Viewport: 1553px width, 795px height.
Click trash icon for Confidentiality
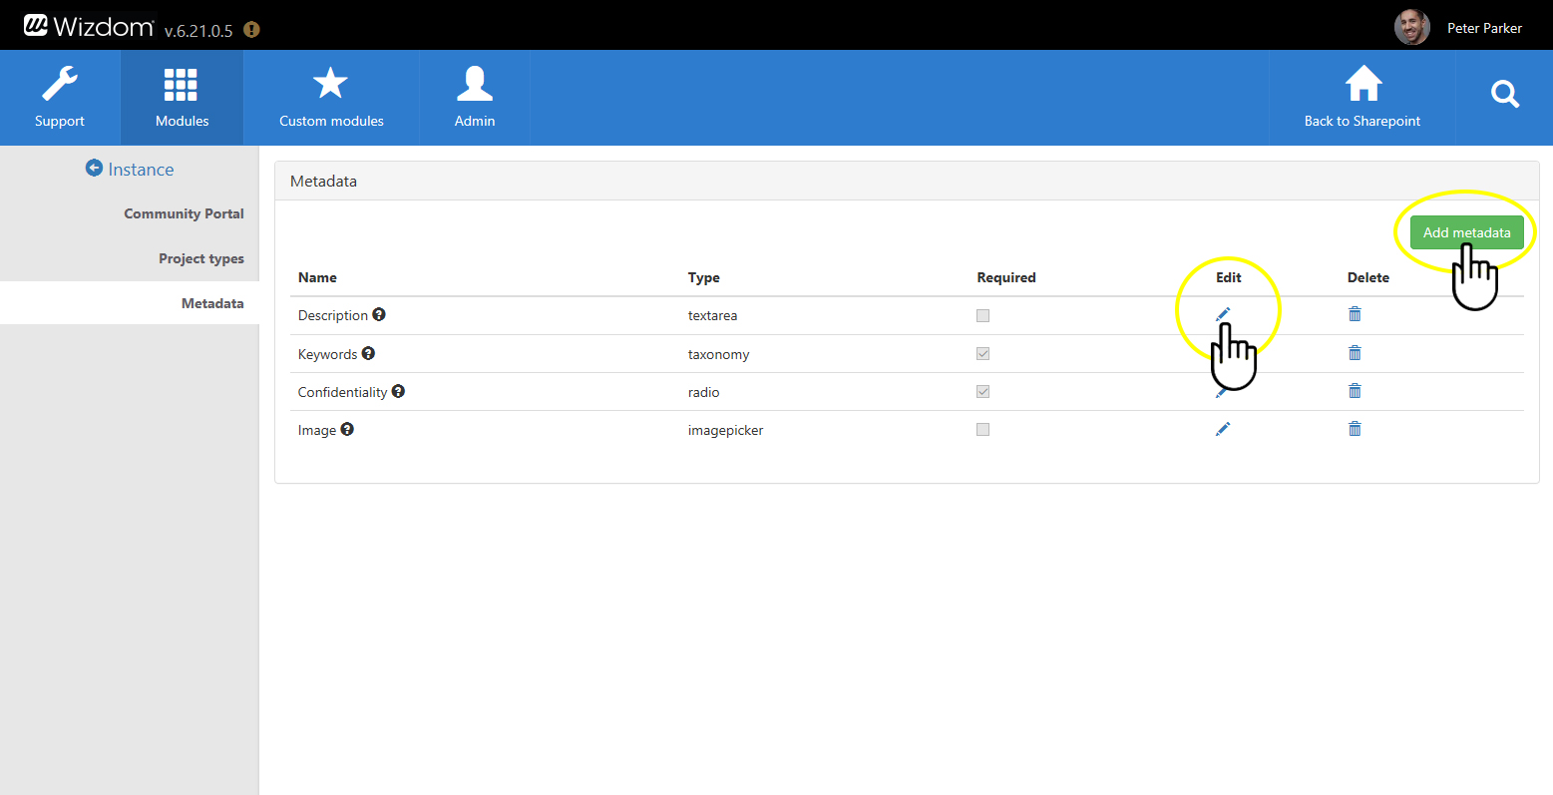1355,391
